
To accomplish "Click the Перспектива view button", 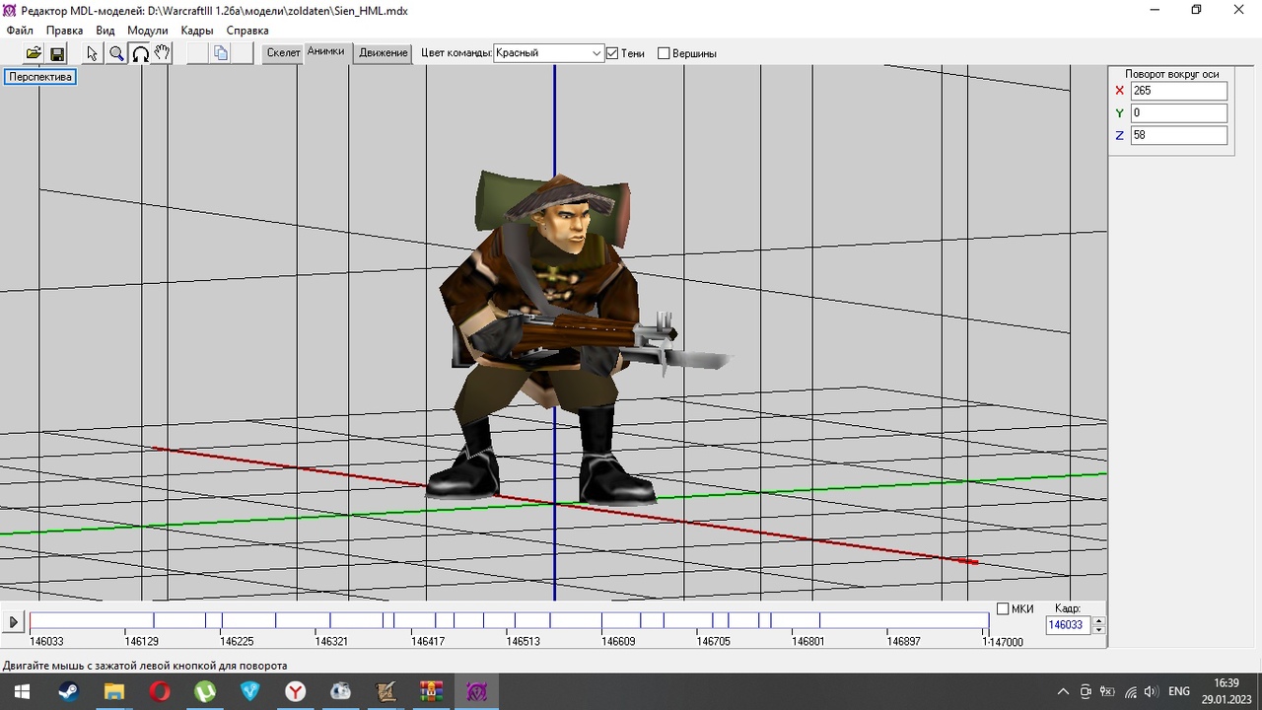I will coord(40,77).
